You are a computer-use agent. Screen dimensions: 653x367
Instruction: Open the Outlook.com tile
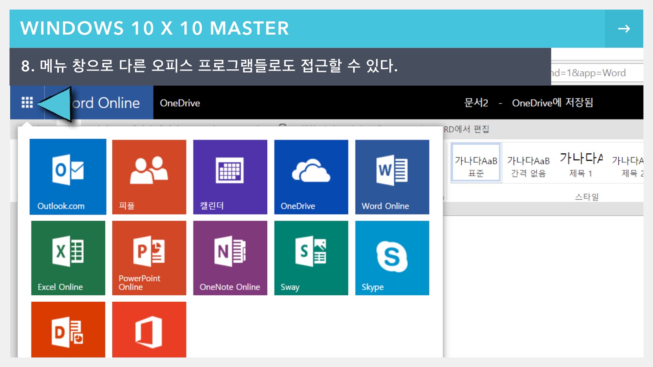[68, 177]
